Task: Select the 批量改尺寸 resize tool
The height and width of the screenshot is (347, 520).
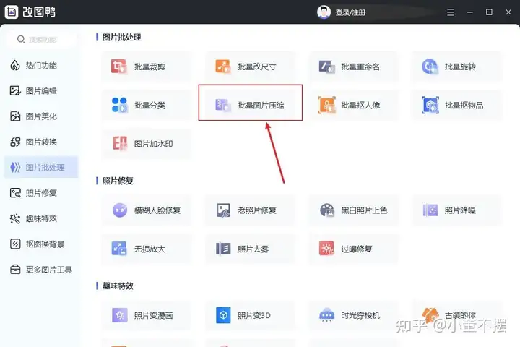Action: click(x=250, y=67)
